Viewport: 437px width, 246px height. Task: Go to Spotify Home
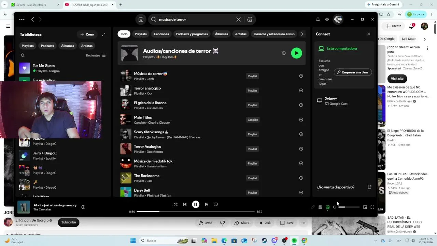point(141,19)
